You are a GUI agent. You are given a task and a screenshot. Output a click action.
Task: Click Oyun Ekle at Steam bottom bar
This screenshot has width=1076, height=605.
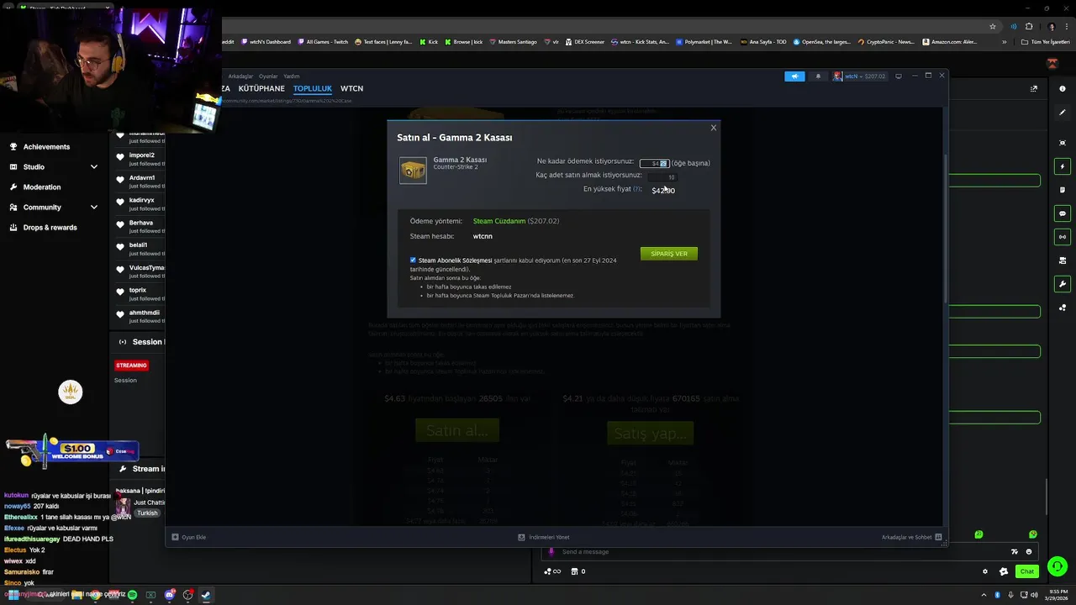click(x=189, y=537)
